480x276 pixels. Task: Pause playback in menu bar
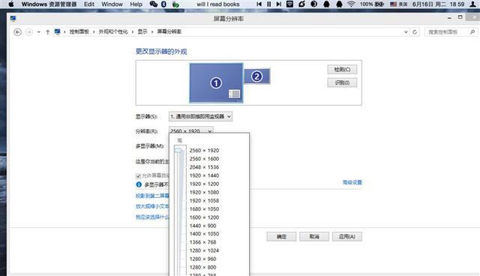click(x=268, y=4)
